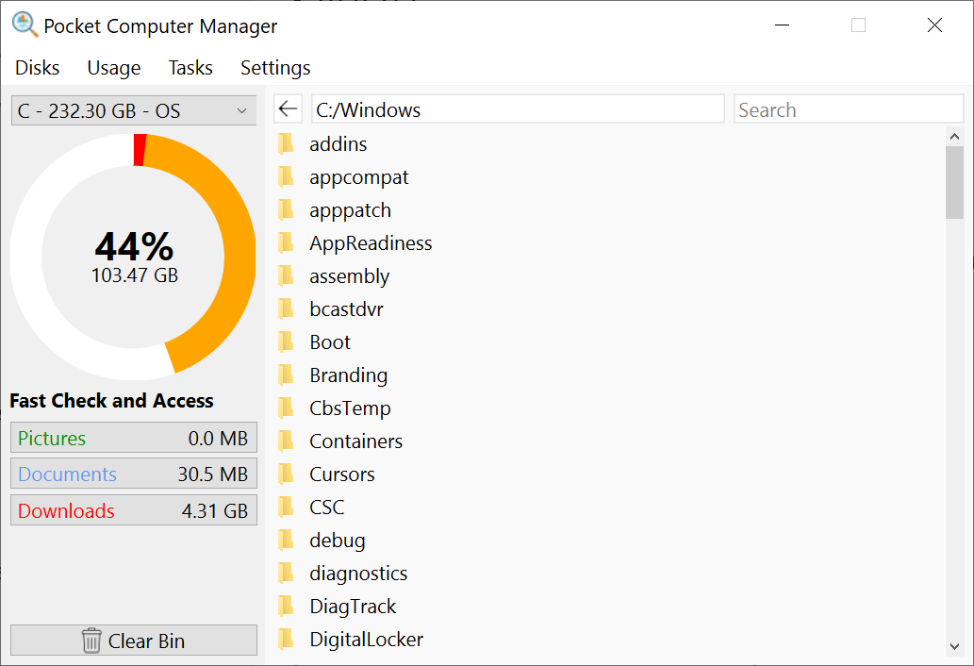Select the DigitalLocker folder name

(x=367, y=640)
